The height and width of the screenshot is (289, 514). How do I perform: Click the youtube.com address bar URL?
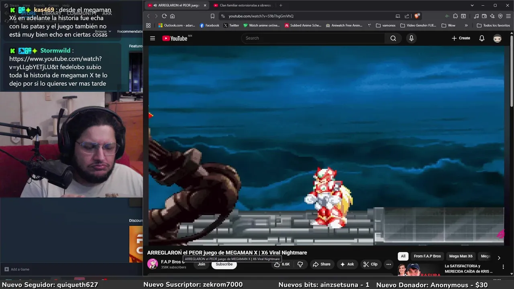(261, 16)
